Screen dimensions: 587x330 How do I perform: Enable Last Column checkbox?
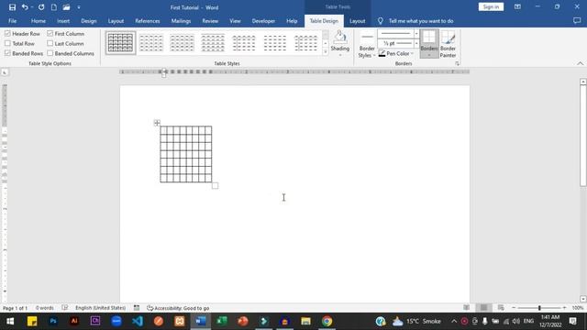pos(50,43)
